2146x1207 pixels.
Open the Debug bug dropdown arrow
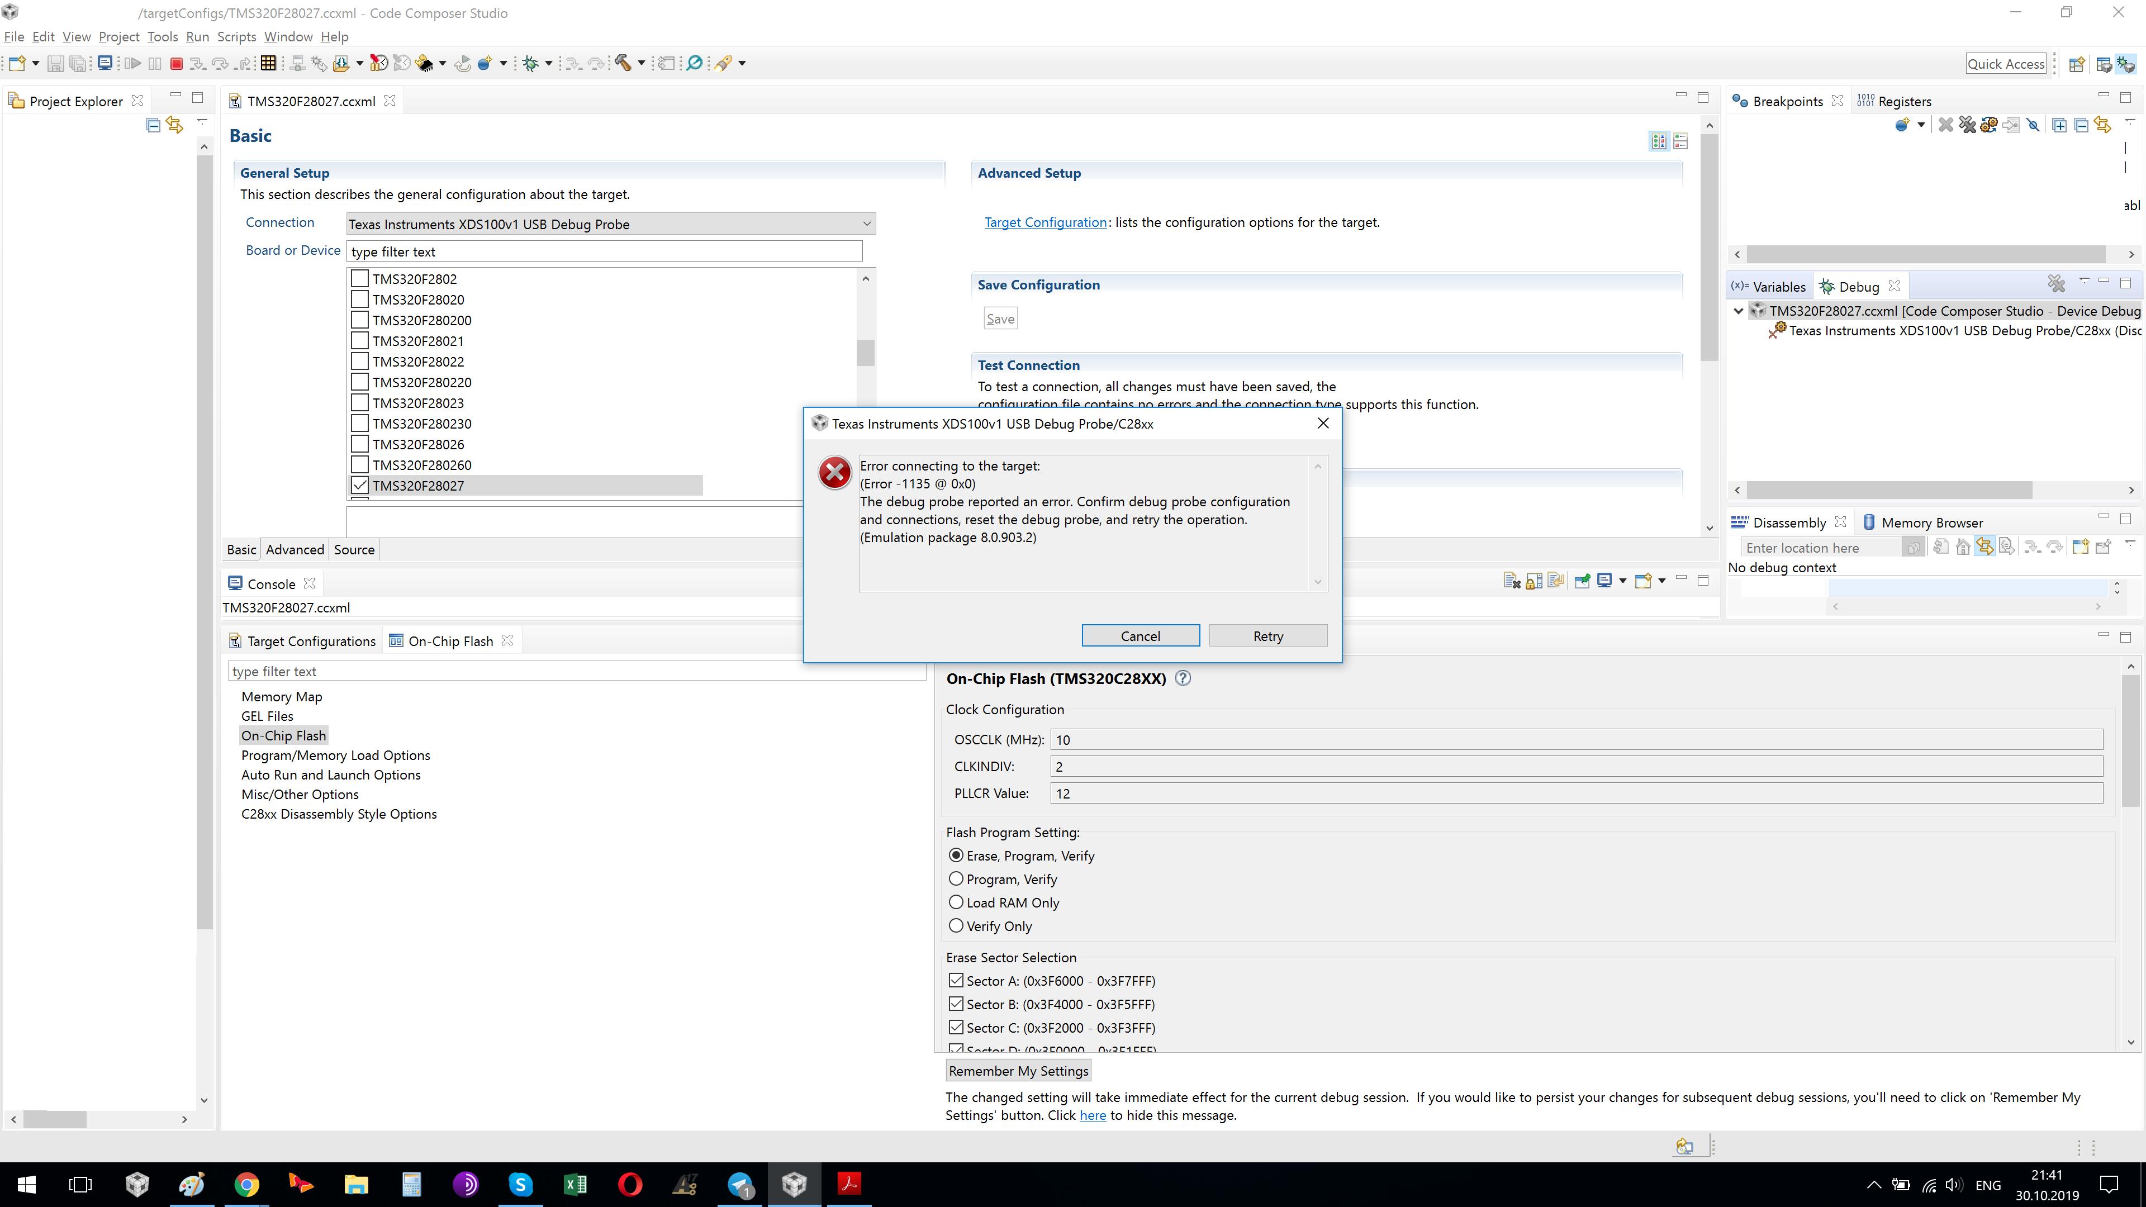[x=548, y=63]
